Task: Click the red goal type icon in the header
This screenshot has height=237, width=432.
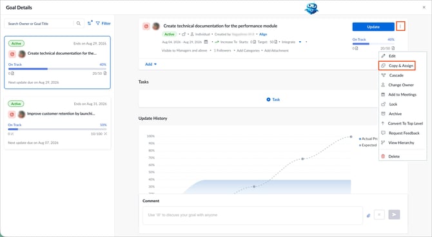Action: coord(146,26)
